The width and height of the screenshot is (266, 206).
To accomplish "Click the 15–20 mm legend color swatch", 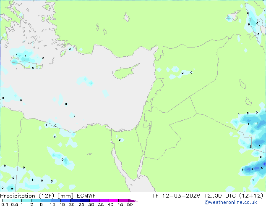I will 65,201.
